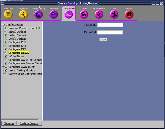Select InSite Status tree entry
The height and width of the screenshot is (129, 165).
click(16, 56)
